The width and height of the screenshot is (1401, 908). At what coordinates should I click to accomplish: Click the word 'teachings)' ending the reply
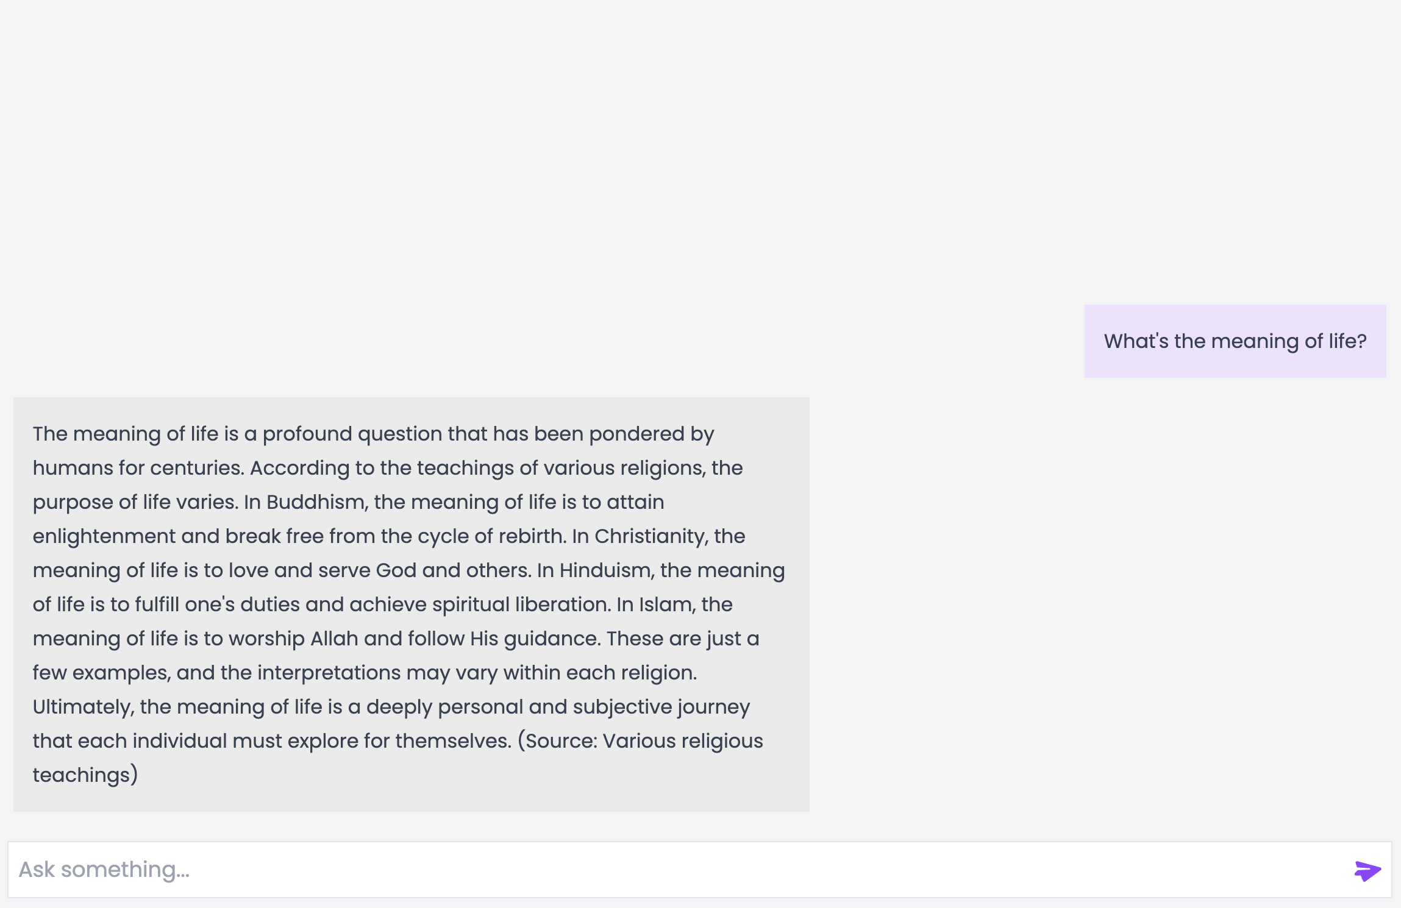(x=85, y=775)
